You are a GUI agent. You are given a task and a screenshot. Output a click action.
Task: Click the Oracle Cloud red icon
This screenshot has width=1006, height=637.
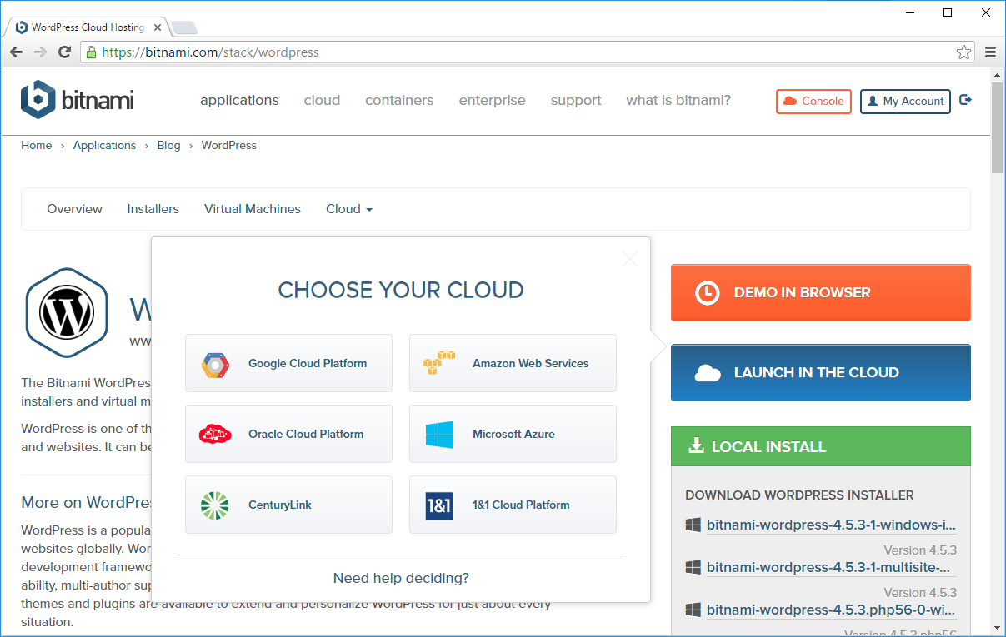tap(215, 434)
